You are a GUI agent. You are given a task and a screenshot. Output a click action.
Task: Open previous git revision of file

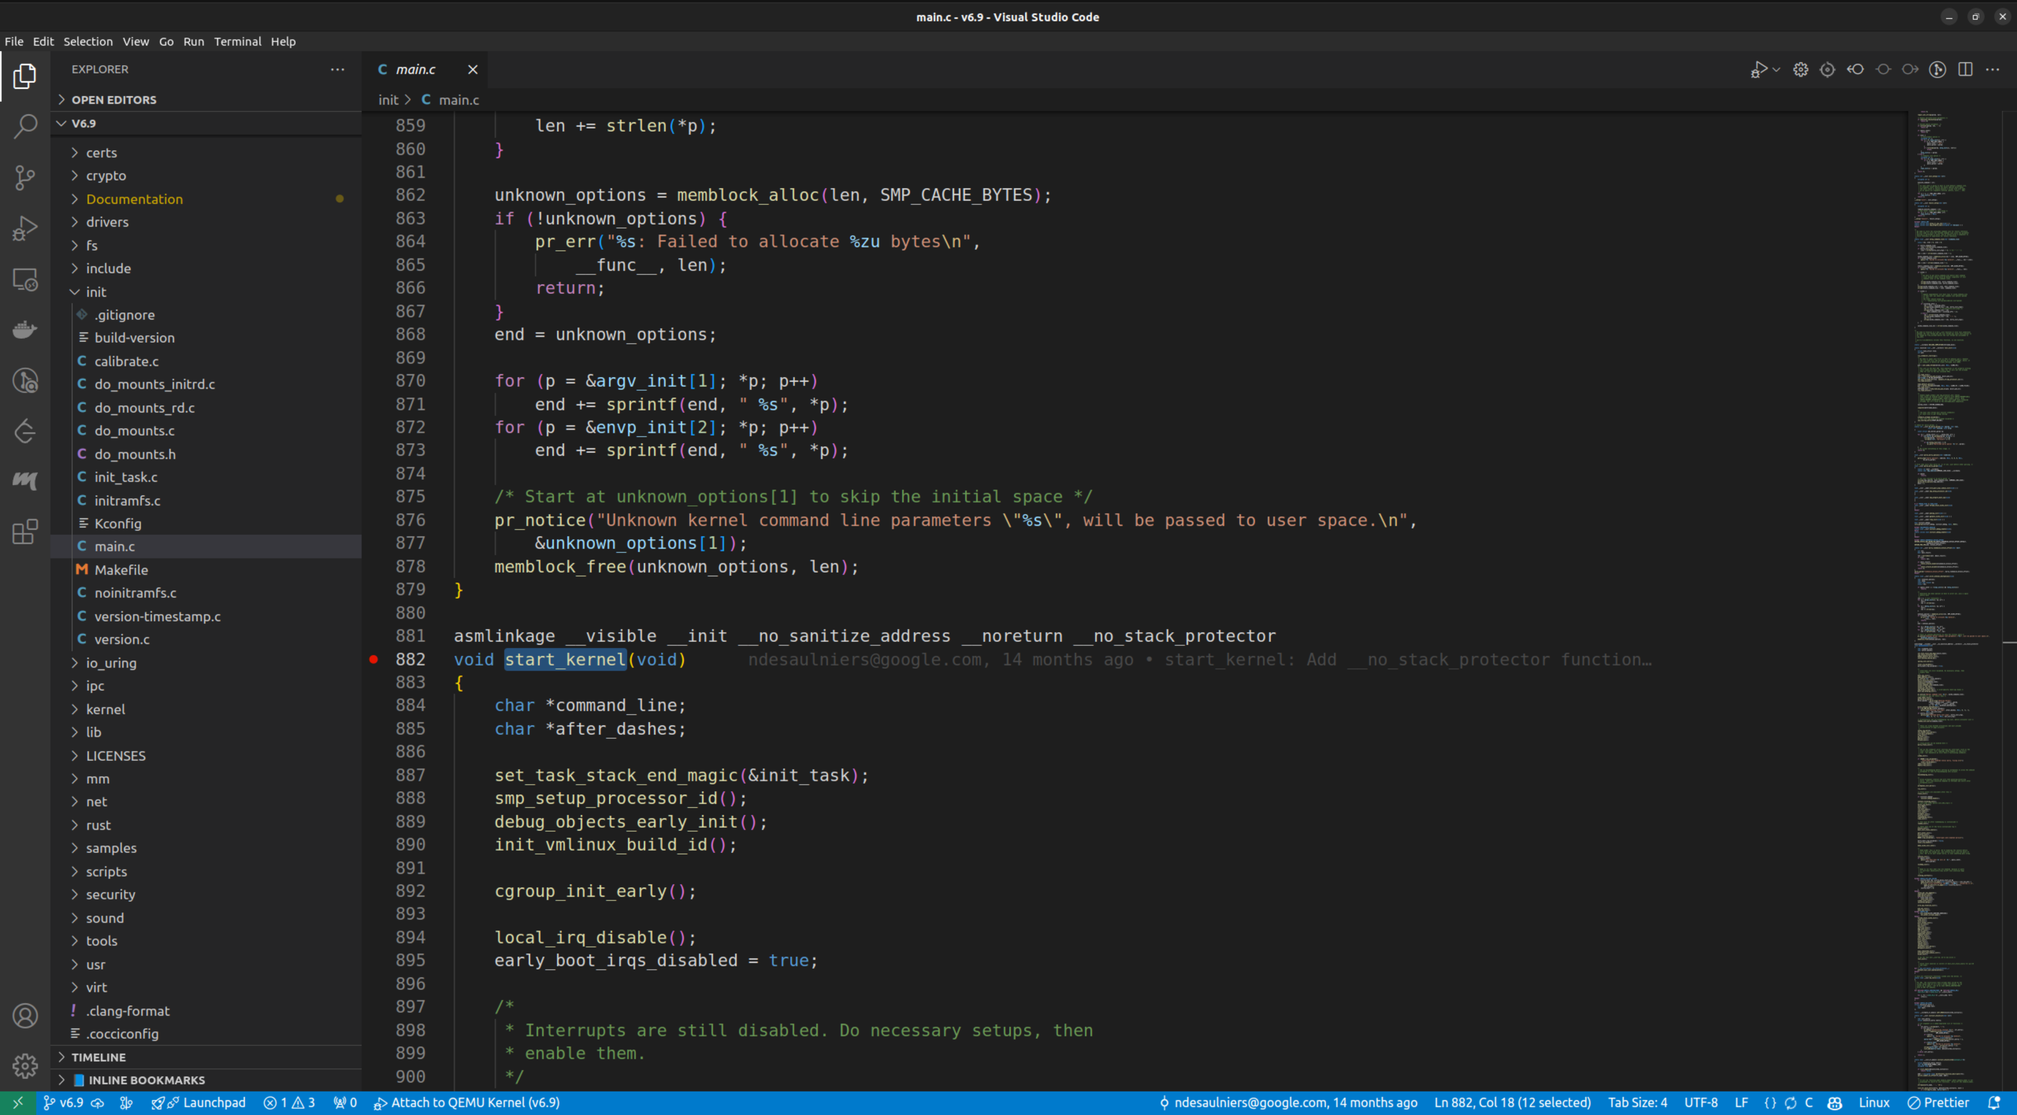tap(1855, 69)
